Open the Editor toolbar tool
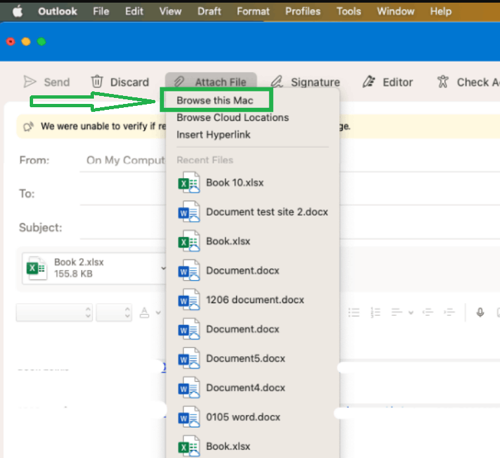 click(388, 82)
